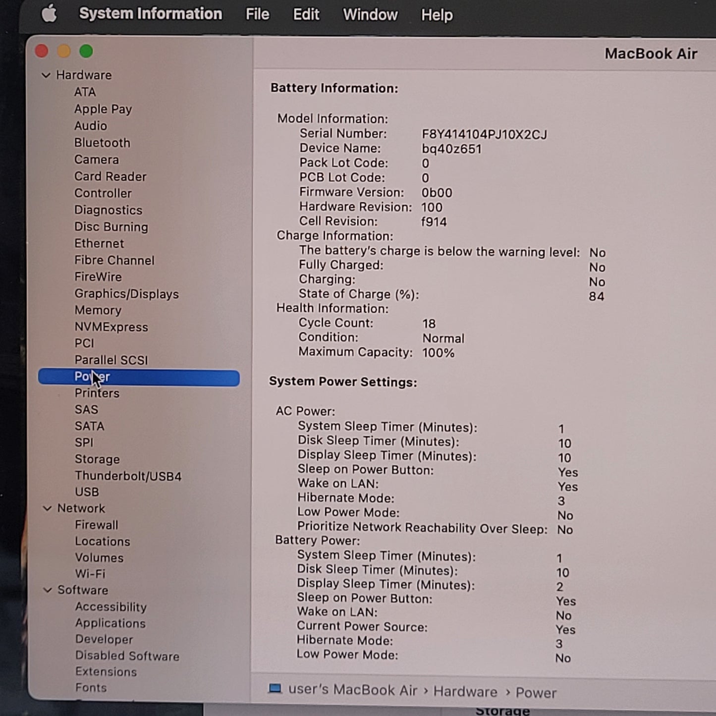Image resolution: width=716 pixels, height=716 pixels.
Task: Collapse the Software section chevron
Action: [x=48, y=590]
